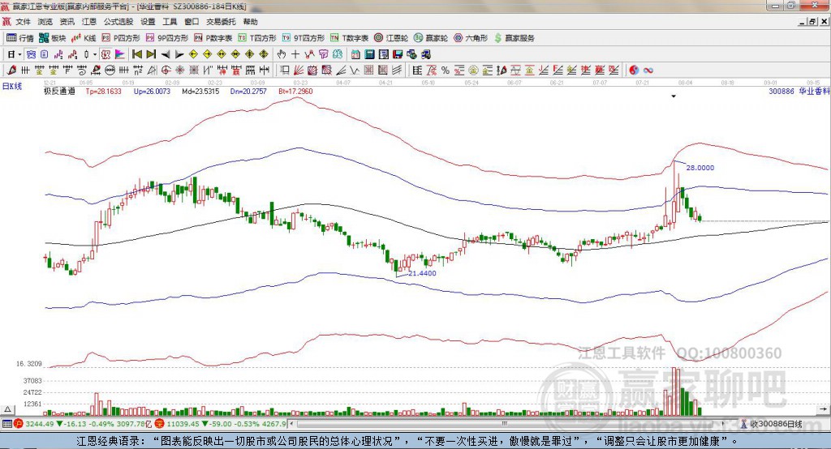Viewport: 831px width, 449px height.
Task: Click the 极反通道 indicator name
Action: 60,91
